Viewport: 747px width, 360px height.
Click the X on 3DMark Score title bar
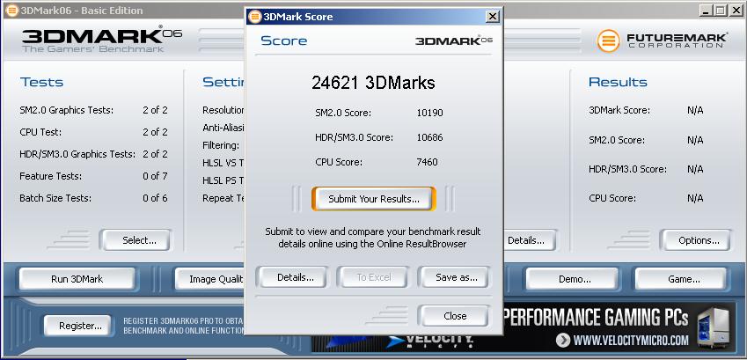[x=492, y=17]
